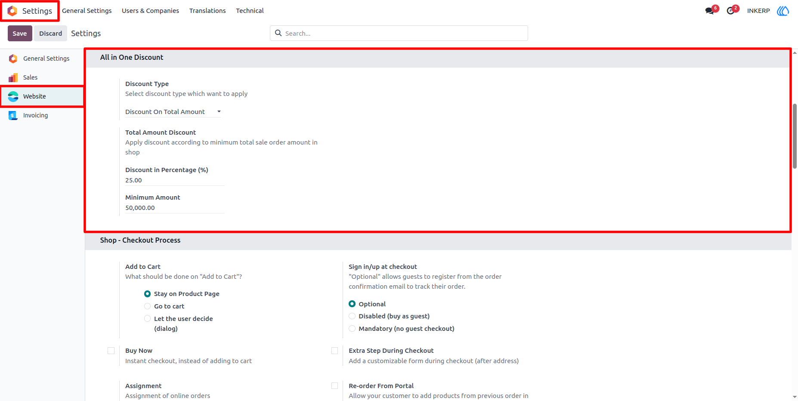Click the search magnifier icon
Image resolution: width=798 pixels, height=401 pixels.
pos(278,33)
